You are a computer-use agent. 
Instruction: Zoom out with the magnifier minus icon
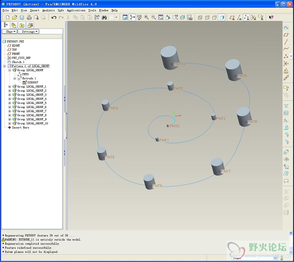[154, 18]
